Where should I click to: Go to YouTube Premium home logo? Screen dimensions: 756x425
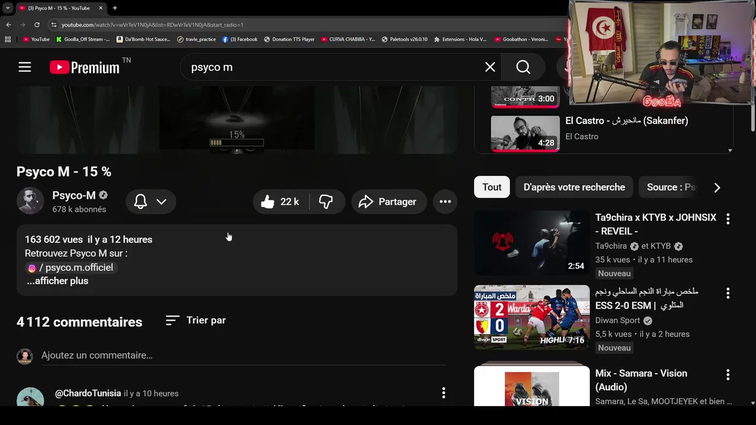(x=84, y=67)
